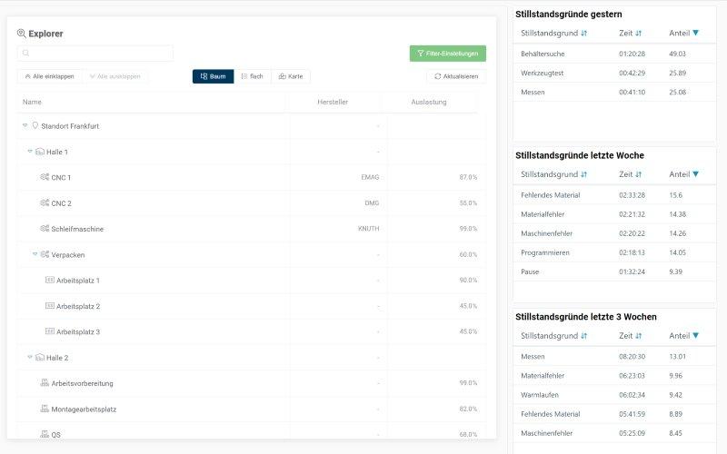Viewport: 727px width, 454px height.
Task: Click Alle einklappen to collapse all
Action: point(49,76)
